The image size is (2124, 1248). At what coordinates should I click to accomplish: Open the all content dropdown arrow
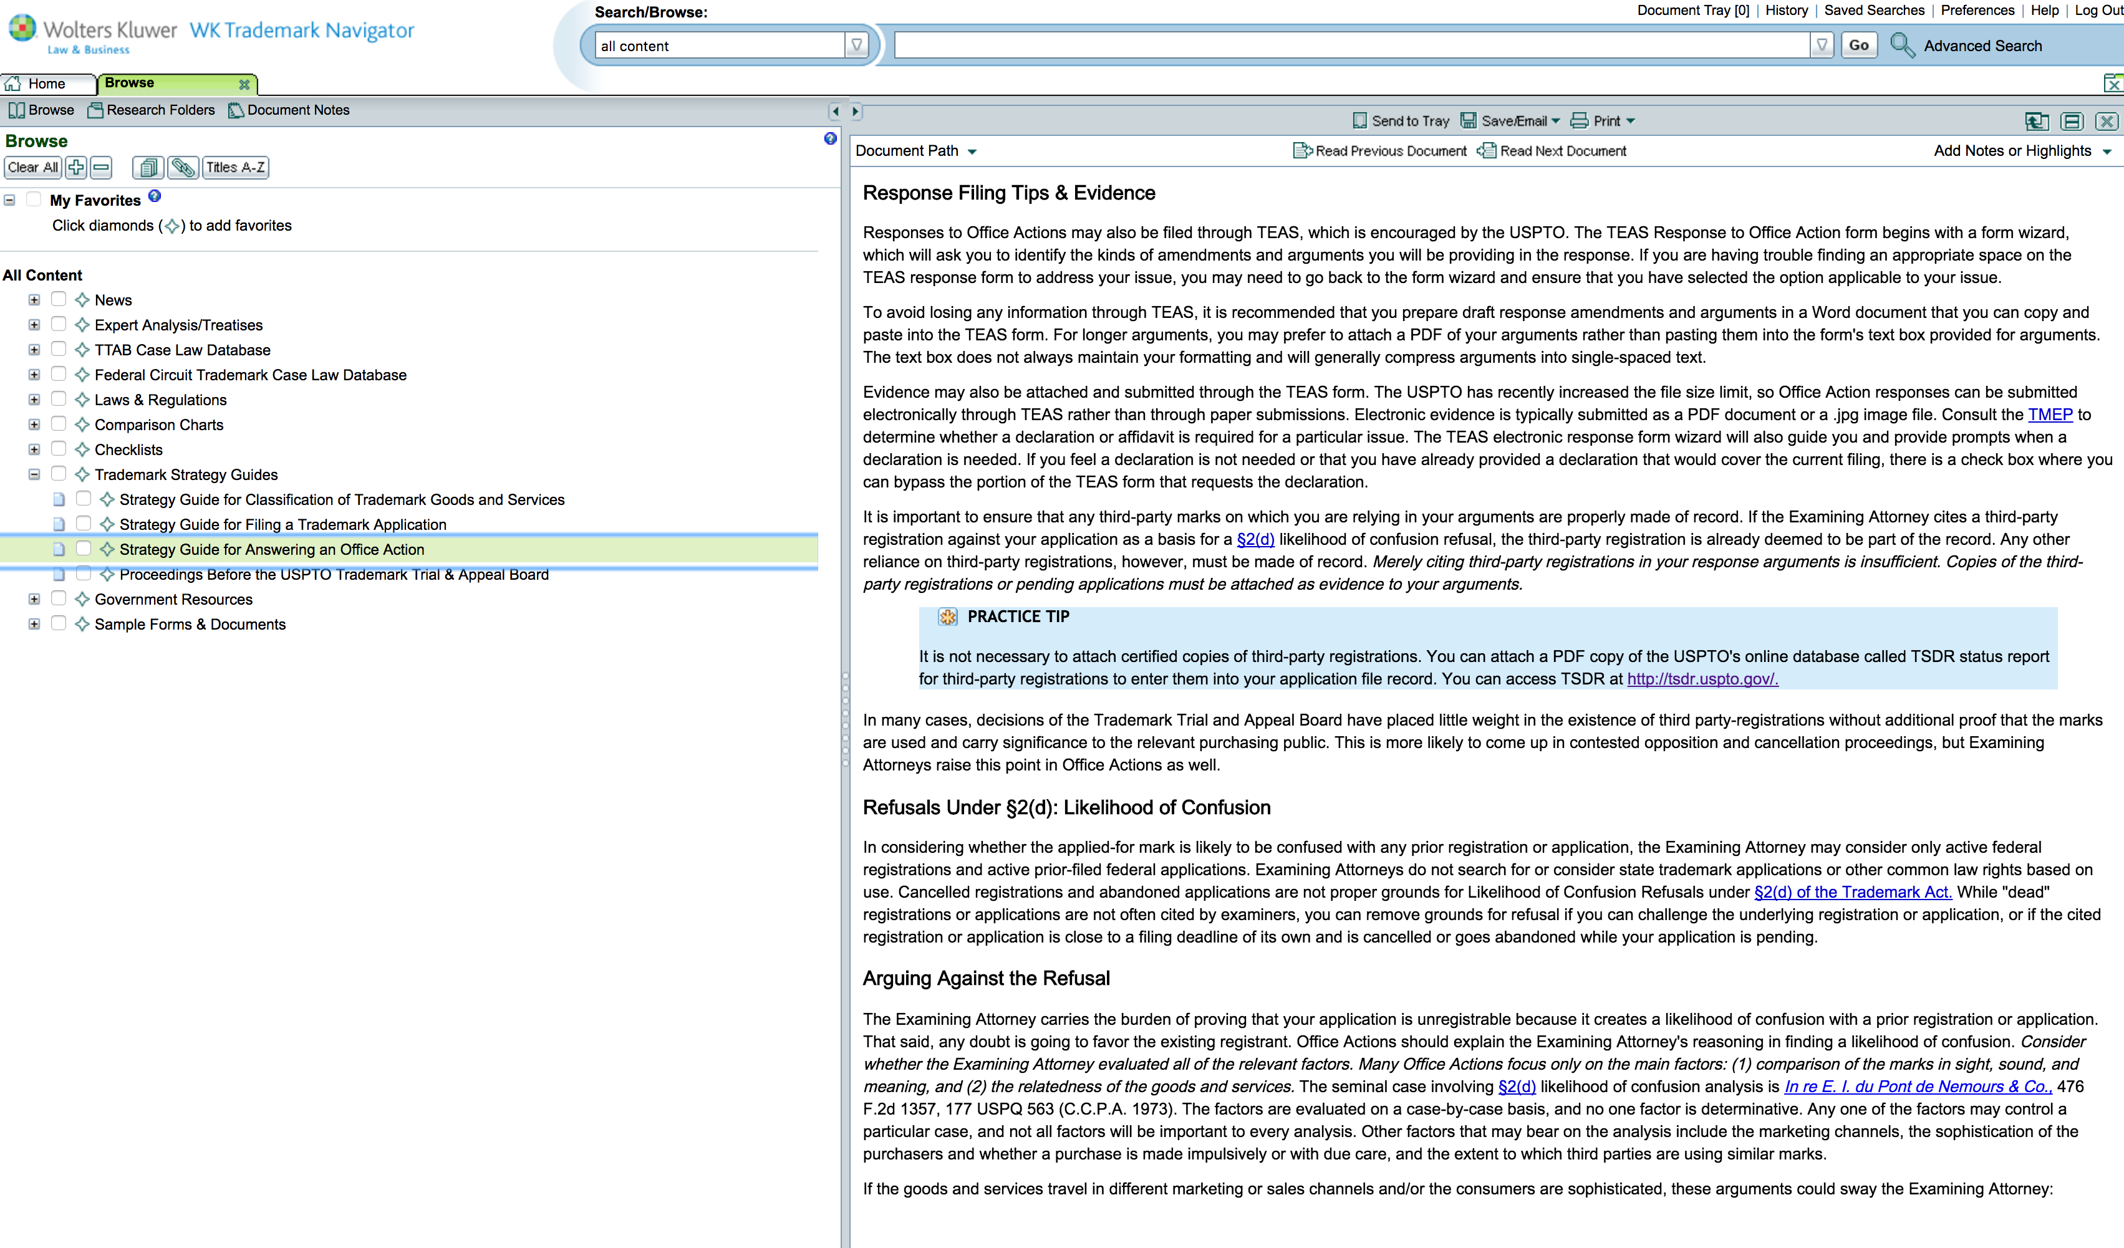(856, 45)
